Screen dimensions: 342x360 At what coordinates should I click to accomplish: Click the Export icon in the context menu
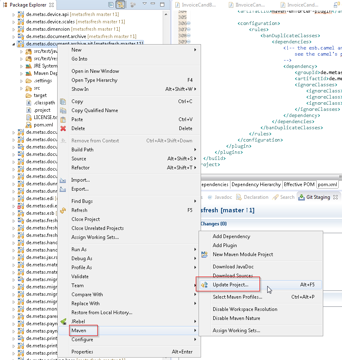[63, 189]
